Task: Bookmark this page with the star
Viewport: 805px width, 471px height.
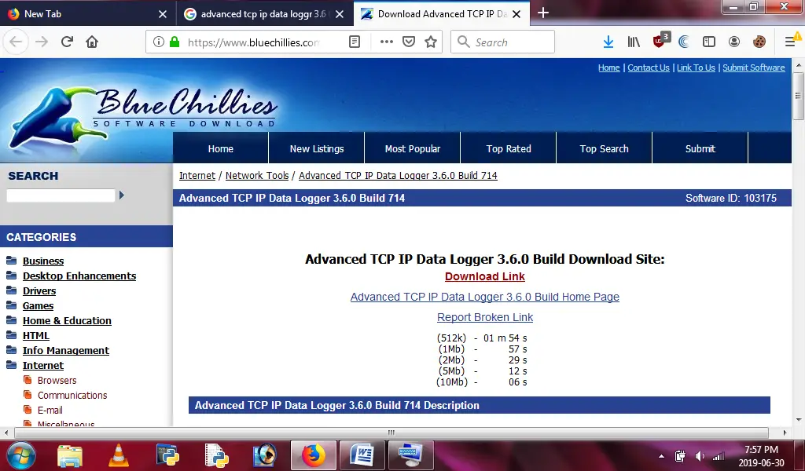Action: [431, 42]
